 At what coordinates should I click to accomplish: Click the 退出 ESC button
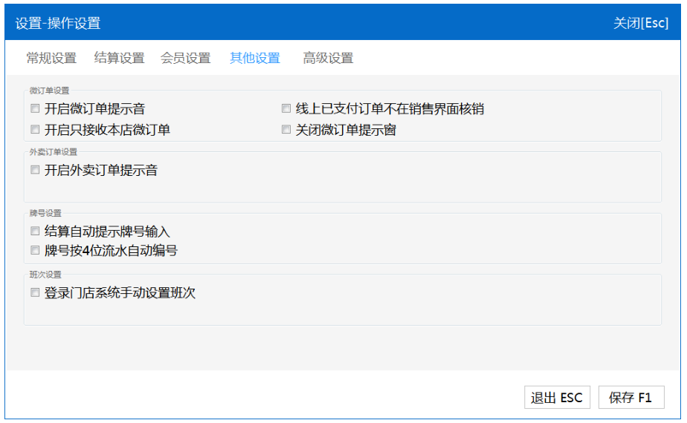pos(557,397)
